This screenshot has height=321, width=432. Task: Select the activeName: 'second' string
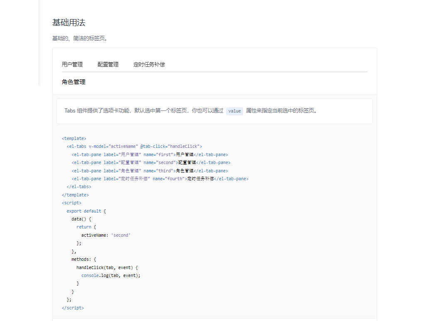pyautogui.click(x=106, y=235)
